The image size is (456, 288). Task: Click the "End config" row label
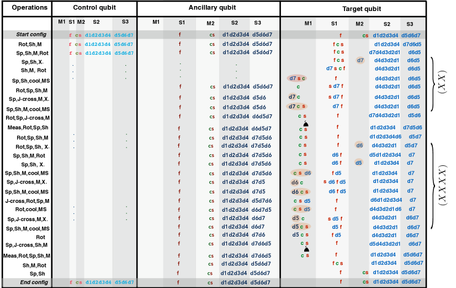(34, 282)
